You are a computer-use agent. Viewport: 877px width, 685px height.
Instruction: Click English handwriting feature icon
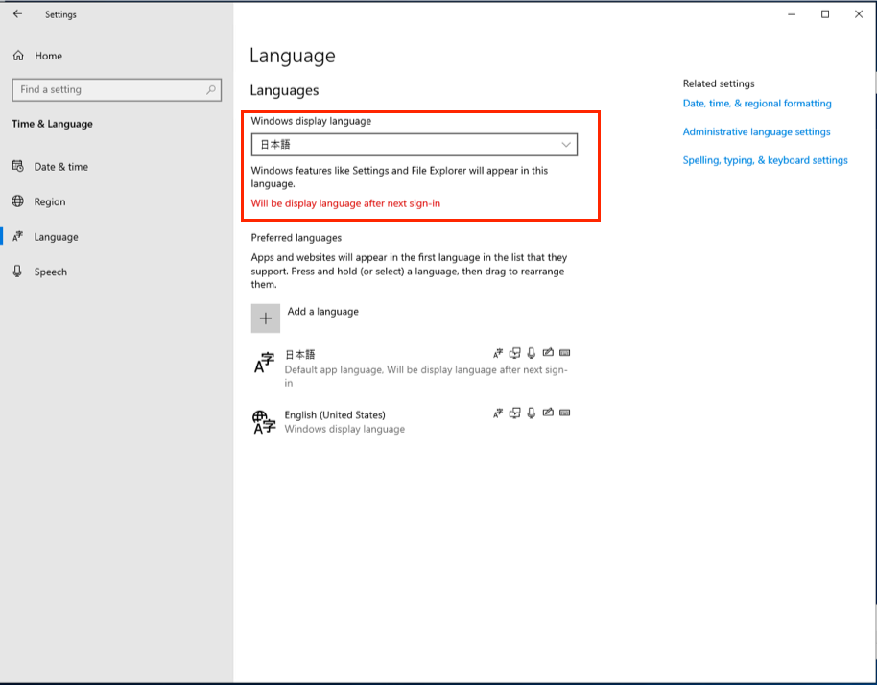pos(548,413)
